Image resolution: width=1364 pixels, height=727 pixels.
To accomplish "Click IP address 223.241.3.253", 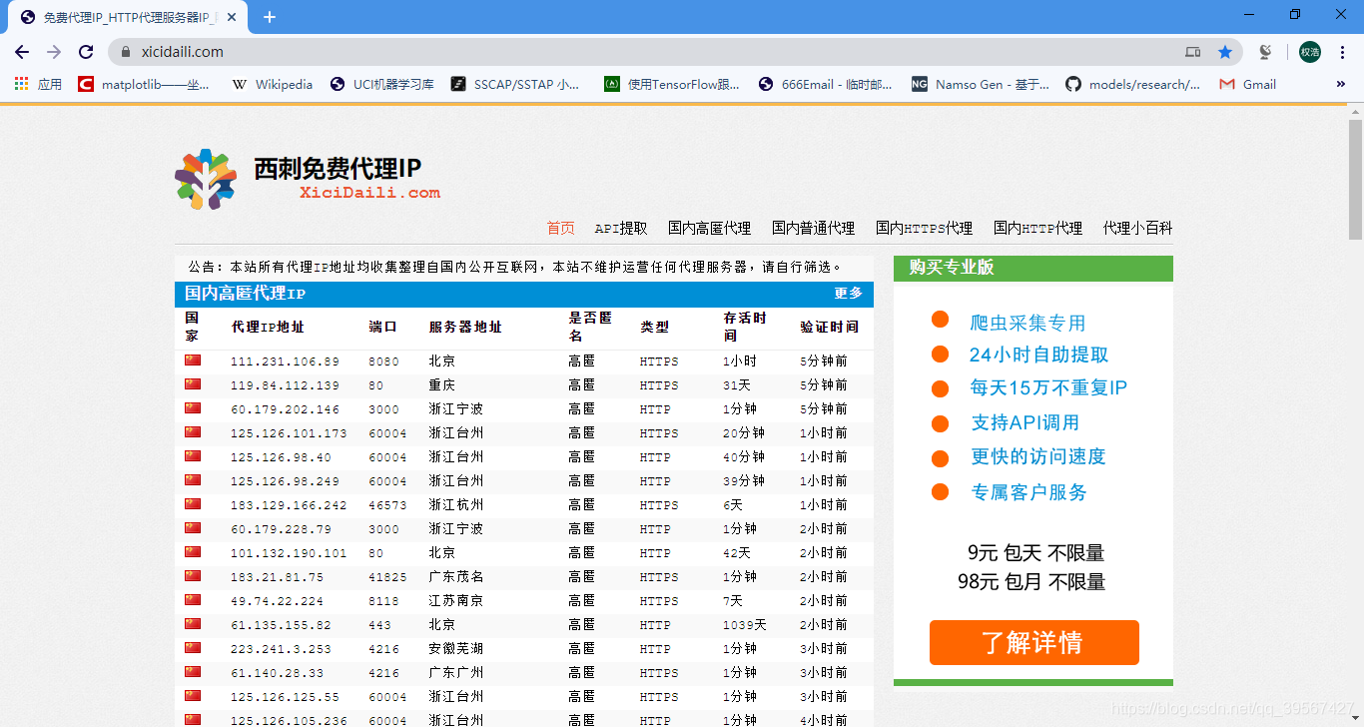I will [281, 649].
